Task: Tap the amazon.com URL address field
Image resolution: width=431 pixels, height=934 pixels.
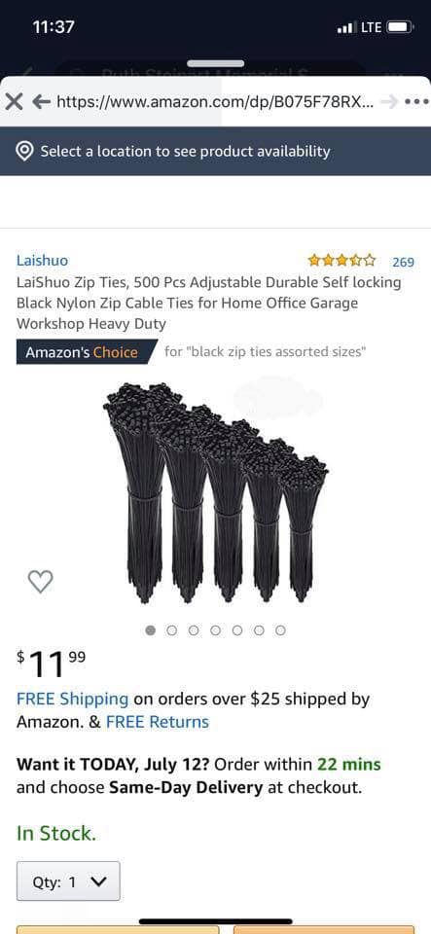Action: point(216,102)
